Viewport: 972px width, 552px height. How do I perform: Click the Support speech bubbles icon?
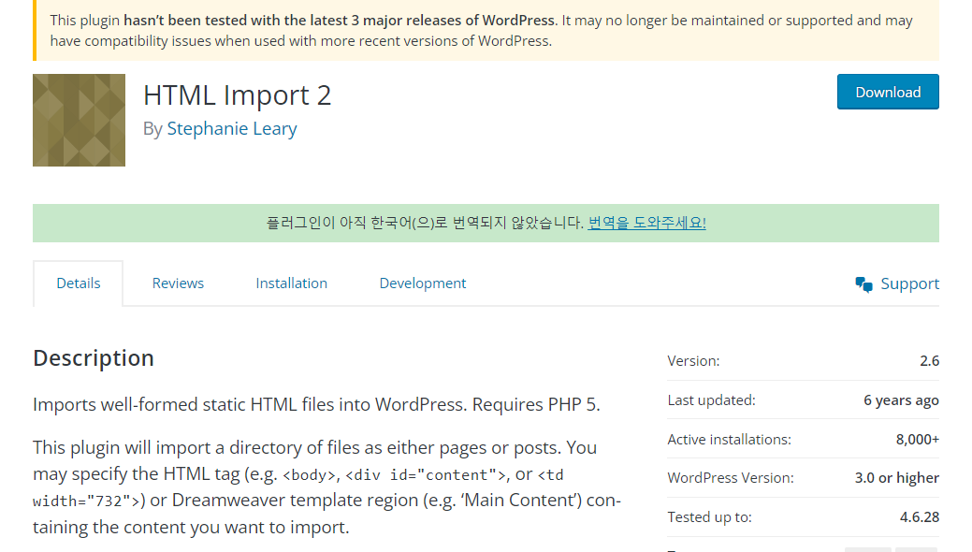point(863,284)
